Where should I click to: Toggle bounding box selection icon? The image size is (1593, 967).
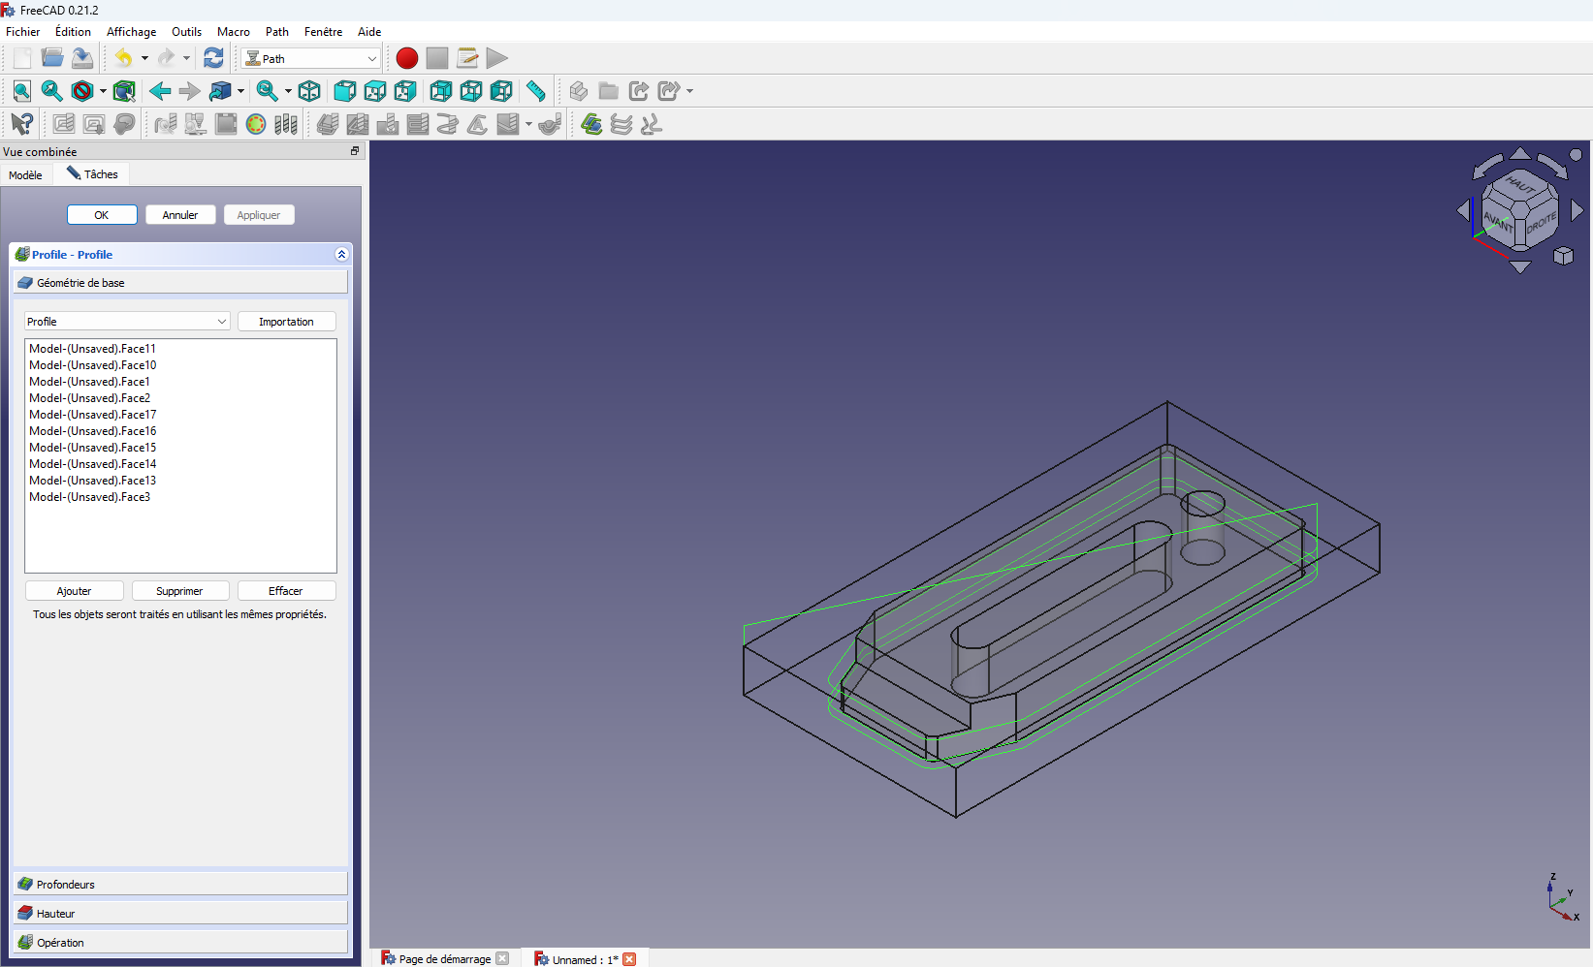124,91
